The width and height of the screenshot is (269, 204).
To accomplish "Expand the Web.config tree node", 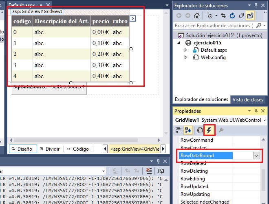I will pos(185,57).
